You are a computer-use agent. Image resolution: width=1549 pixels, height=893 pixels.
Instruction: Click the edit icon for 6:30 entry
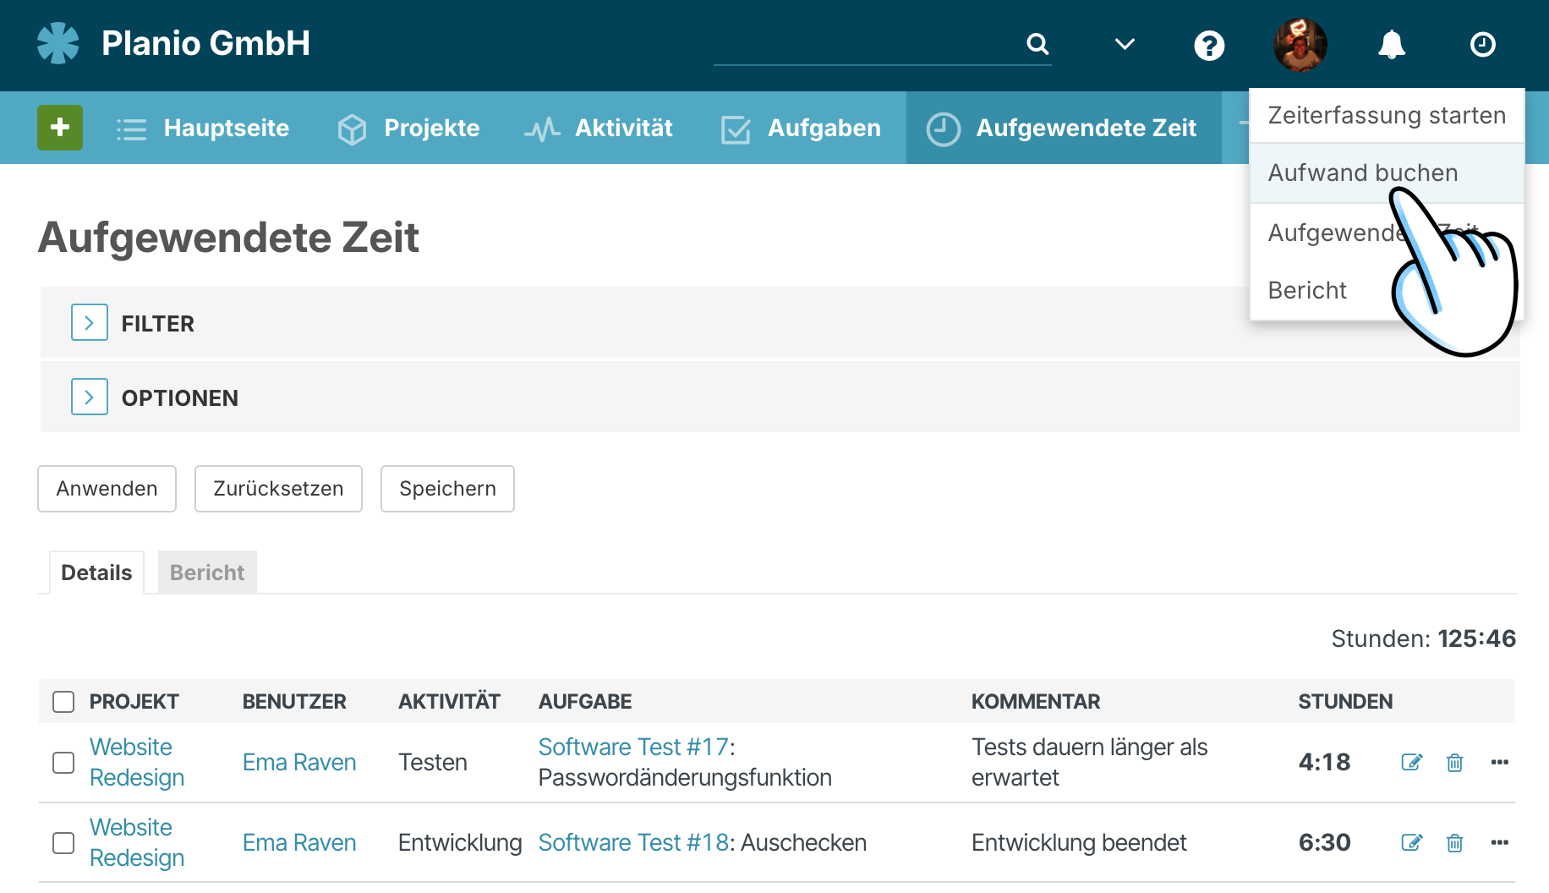1411,842
